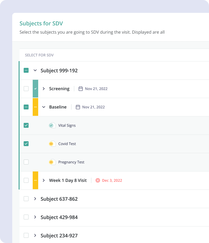This screenshot has width=209, height=243.
Task: Click yellow status badge for Week 1 Day 8
Action: pyautogui.click(x=35, y=180)
